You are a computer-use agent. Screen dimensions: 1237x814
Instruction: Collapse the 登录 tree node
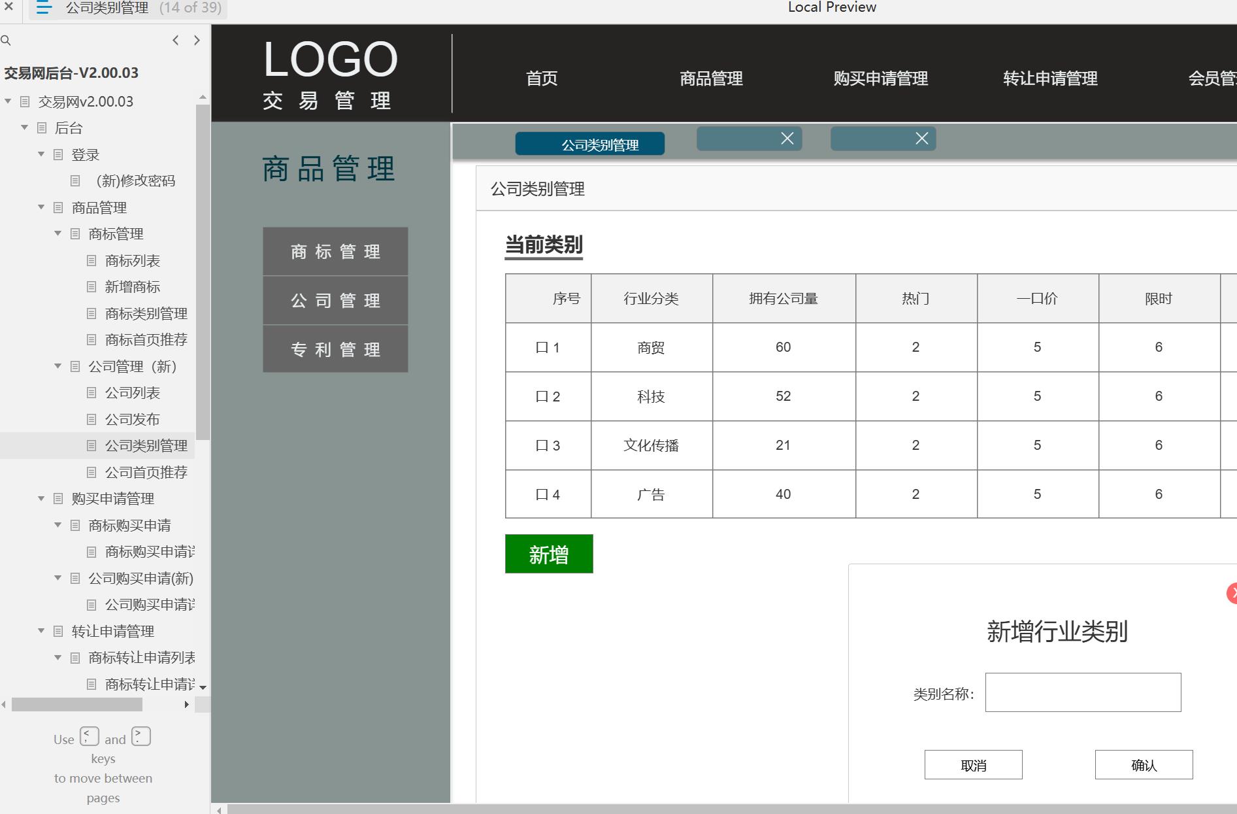point(41,154)
